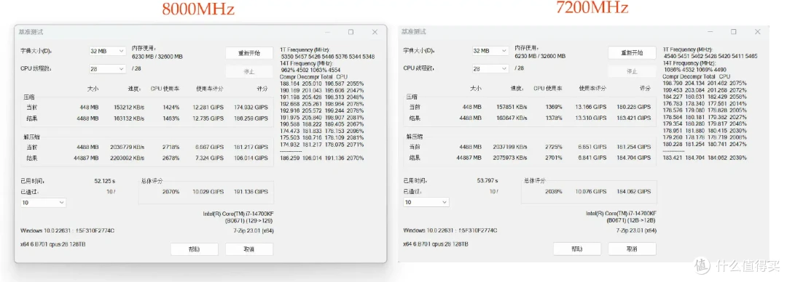Click the 184.062 GIPS score in the overall rating box
This screenshot has height=282, width=787.
tap(634, 191)
